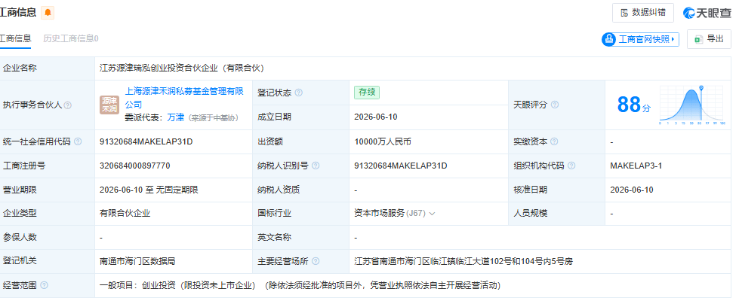Click help icon beside 经营范围
The image size is (739, 307).
click(44, 285)
